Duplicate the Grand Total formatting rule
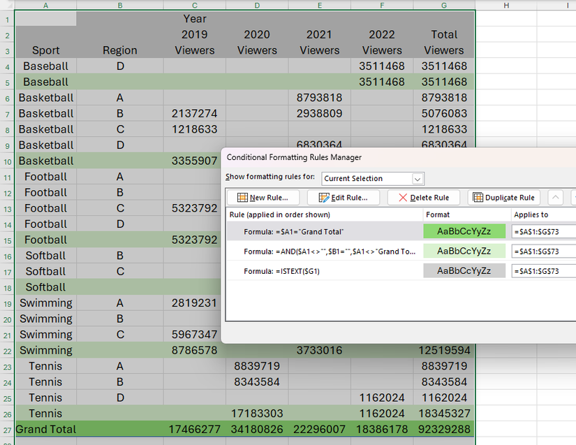Screen dimensions: 576x445 pos(503,197)
